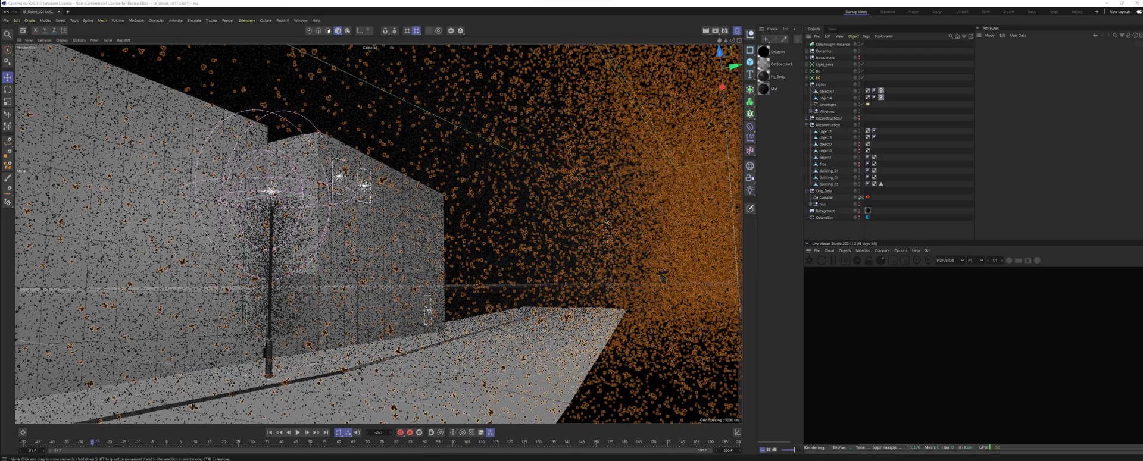Viewport: 1143px width, 461px height.
Task: Collapse the Lights group in Objects
Action: (807, 84)
